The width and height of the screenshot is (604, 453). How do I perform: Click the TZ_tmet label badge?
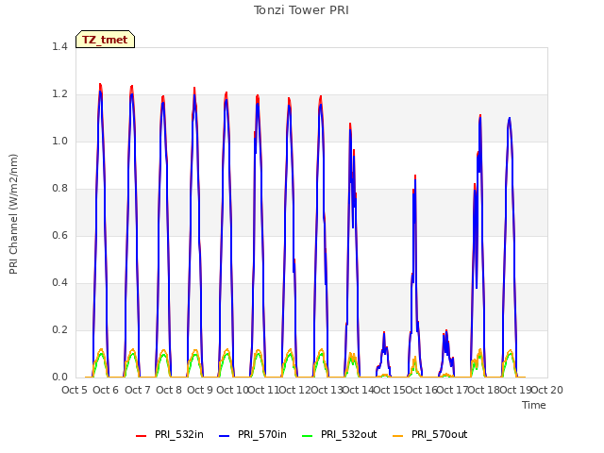tap(105, 40)
